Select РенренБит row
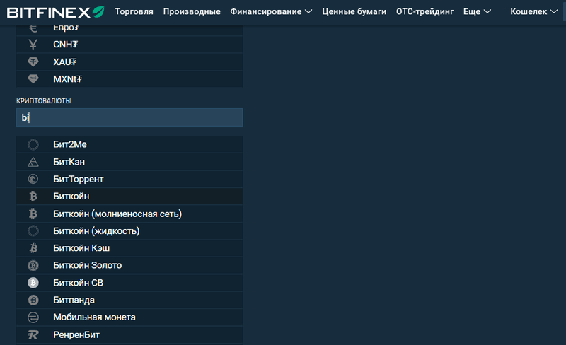This screenshot has height=345, width=566. [x=129, y=335]
